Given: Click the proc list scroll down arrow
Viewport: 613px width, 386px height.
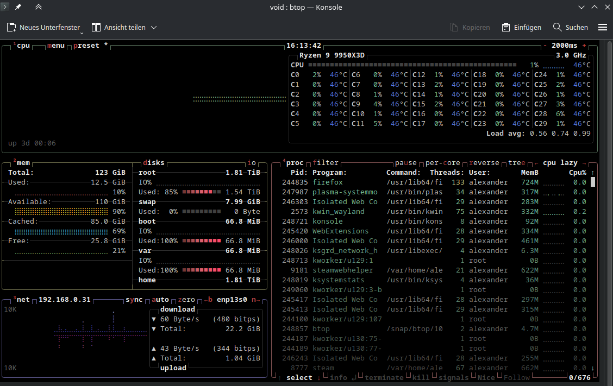Looking at the screenshot, I should [593, 368].
